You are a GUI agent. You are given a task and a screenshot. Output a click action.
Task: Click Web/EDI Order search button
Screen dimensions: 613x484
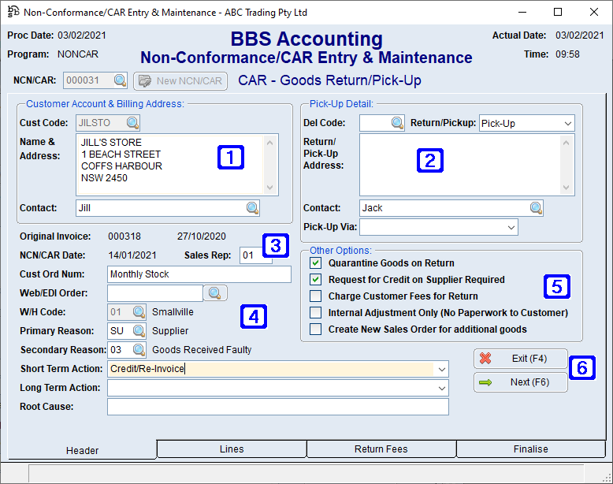pyautogui.click(x=215, y=293)
